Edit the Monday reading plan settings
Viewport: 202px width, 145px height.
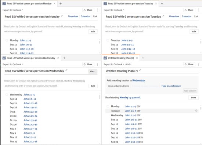coord(93,32)
